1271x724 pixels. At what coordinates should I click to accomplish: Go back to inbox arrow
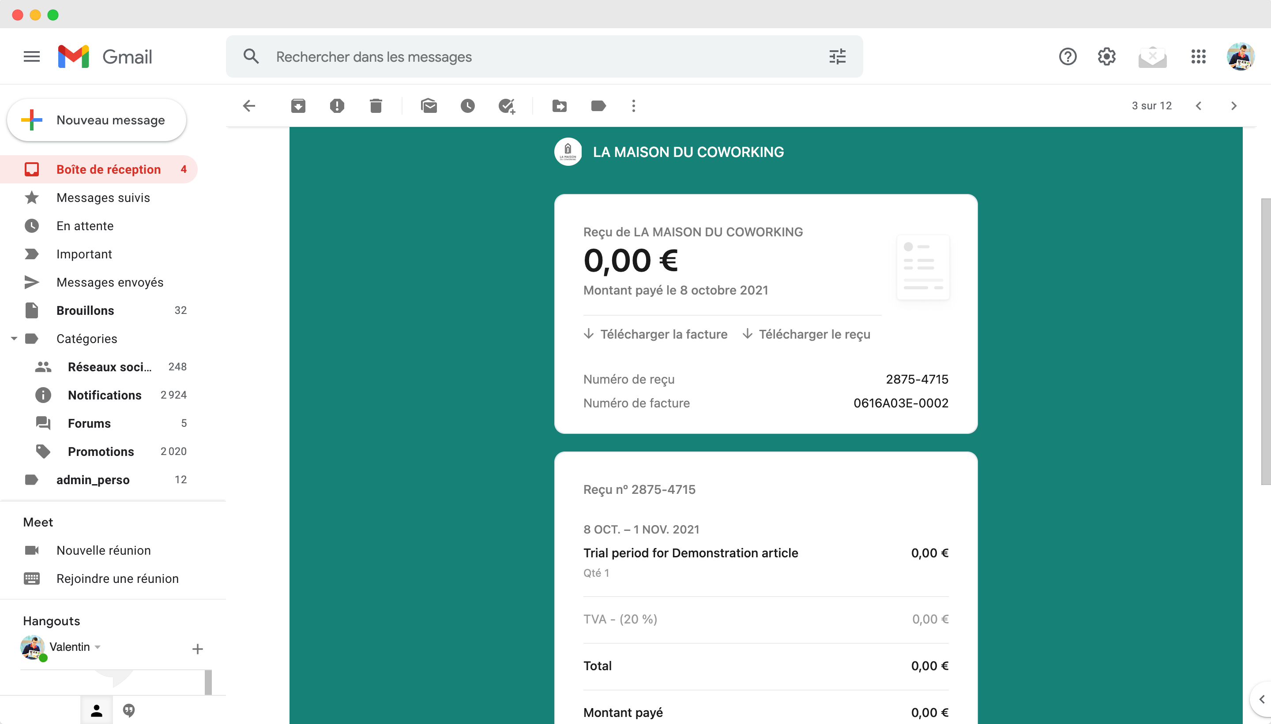249,106
